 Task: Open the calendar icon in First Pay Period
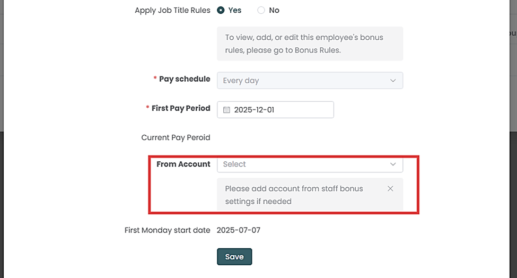pyautogui.click(x=226, y=110)
